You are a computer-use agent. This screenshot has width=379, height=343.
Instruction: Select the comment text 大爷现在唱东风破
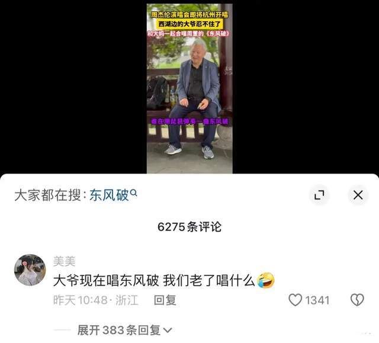point(106,280)
